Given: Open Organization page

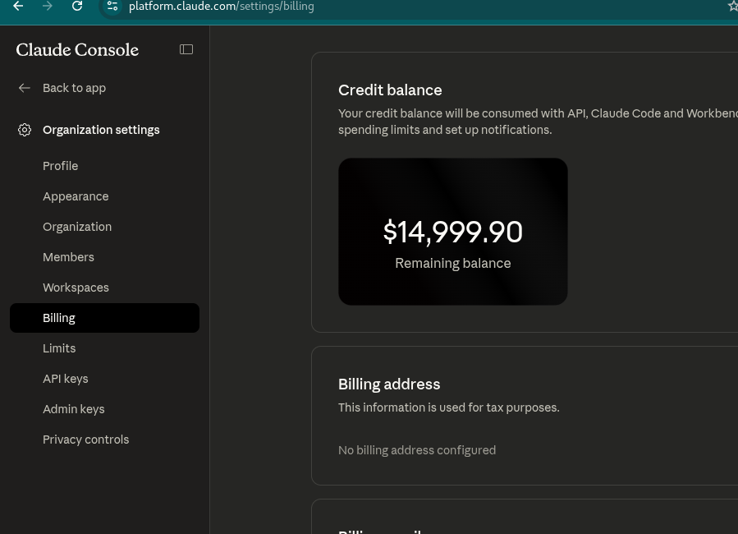Looking at the screenshot, I should [77, 227].
